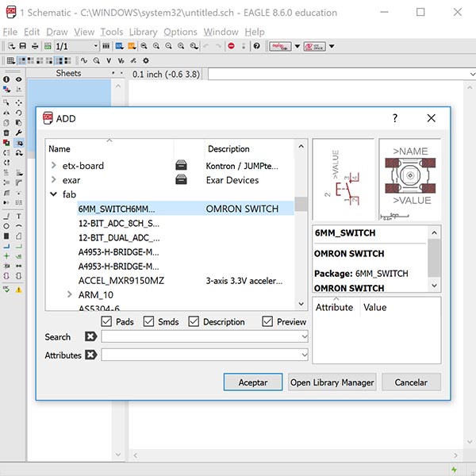Collapse the fab library
The width and height of the screenshot is (476, 476).
click(53, 194)
